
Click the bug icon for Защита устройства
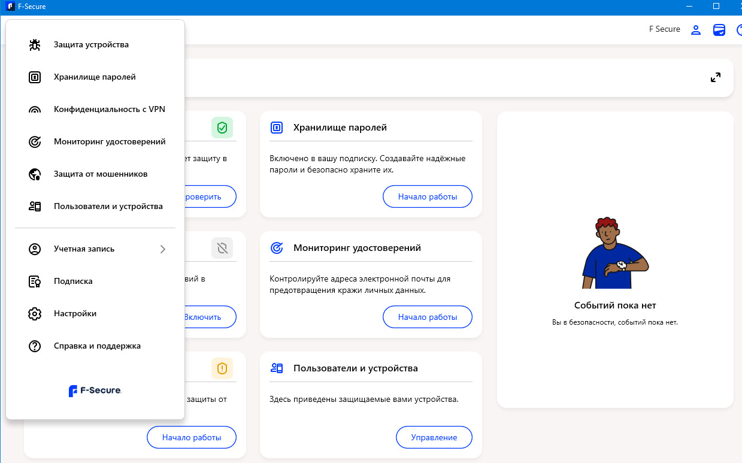coord(35,45)
